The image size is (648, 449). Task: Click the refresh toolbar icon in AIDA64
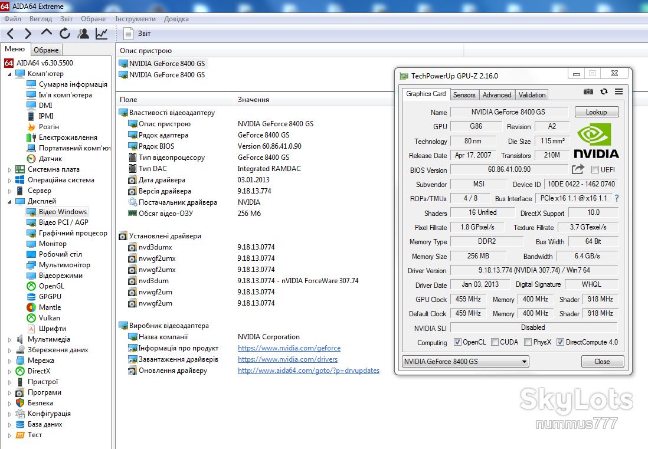[x=65, y=34]
